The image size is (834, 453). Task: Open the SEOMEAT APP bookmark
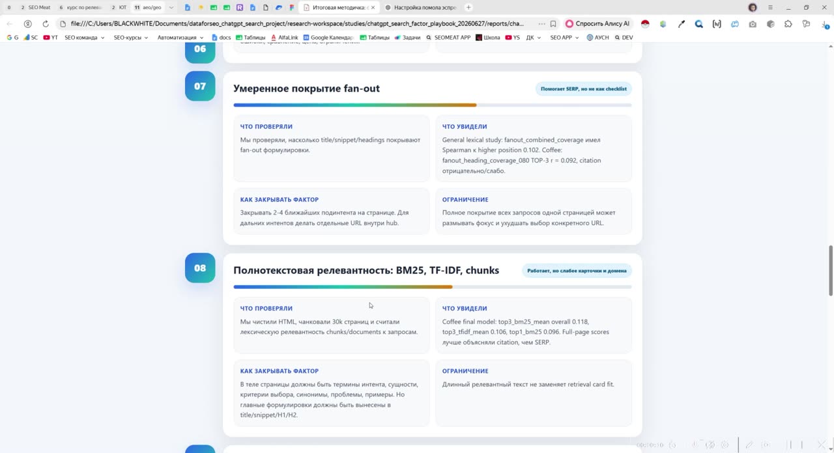pos(448,38)
